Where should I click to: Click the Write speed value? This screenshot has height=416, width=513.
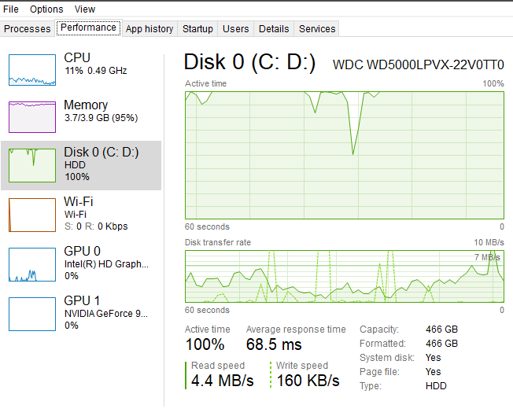coord(309,381)
